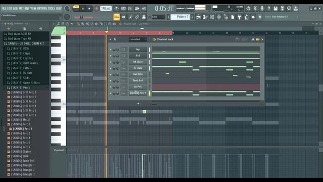Click the link/multilink controllers icon

pos(137,17)
